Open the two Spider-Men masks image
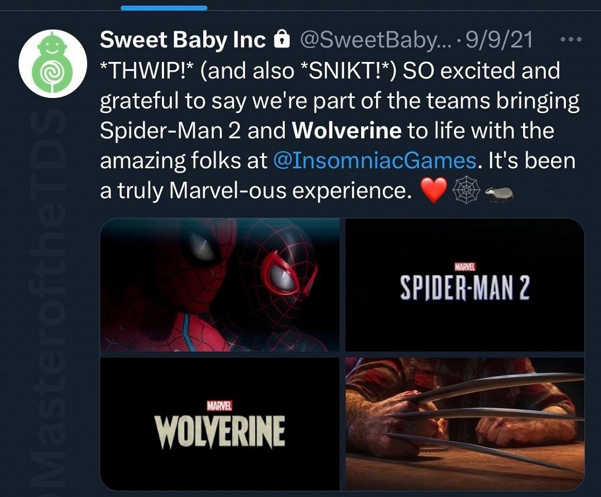This screenshot has height=497, width=601. click(x=220, y=285)
